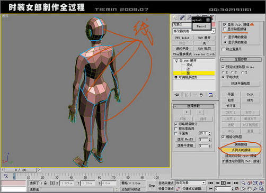Toggle show end result icon
266x193 pixels.
coord(186,95)
